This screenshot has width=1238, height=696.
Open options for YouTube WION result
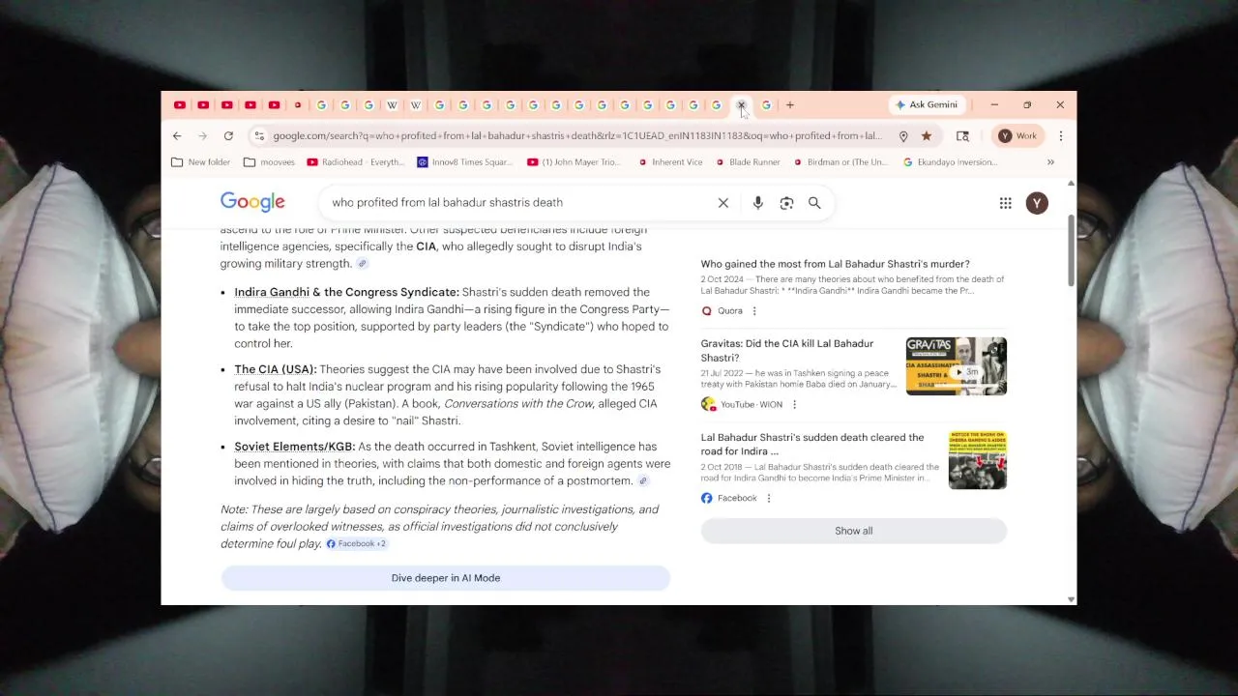pyautogui.click(x=794, y=405)
